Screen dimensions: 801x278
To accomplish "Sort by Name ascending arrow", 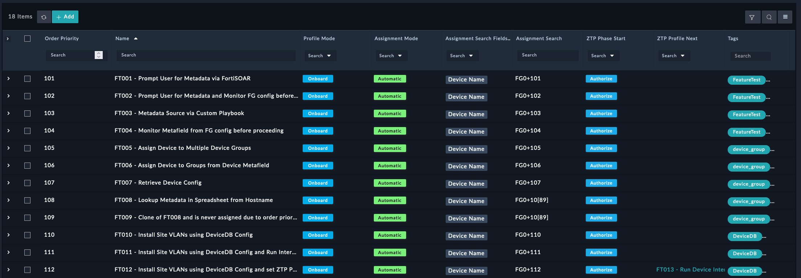I will coord(136,38).
